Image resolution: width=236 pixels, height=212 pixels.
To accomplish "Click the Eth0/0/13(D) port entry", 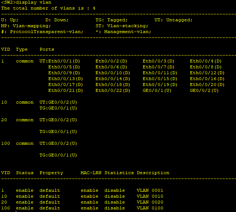I will (66, 79).
